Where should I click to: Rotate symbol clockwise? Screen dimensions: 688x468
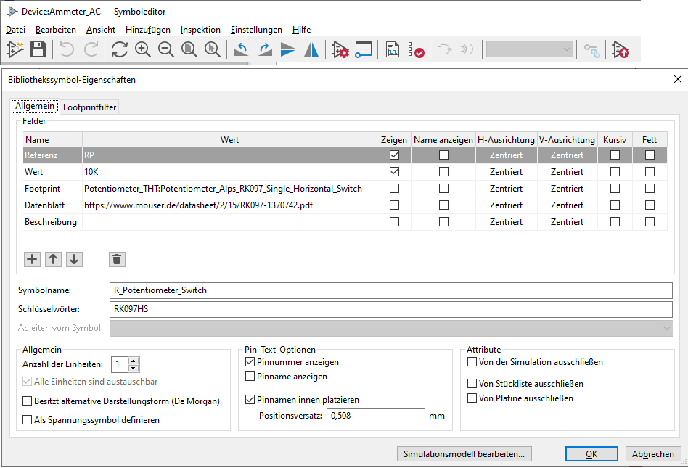click(265, 49)
